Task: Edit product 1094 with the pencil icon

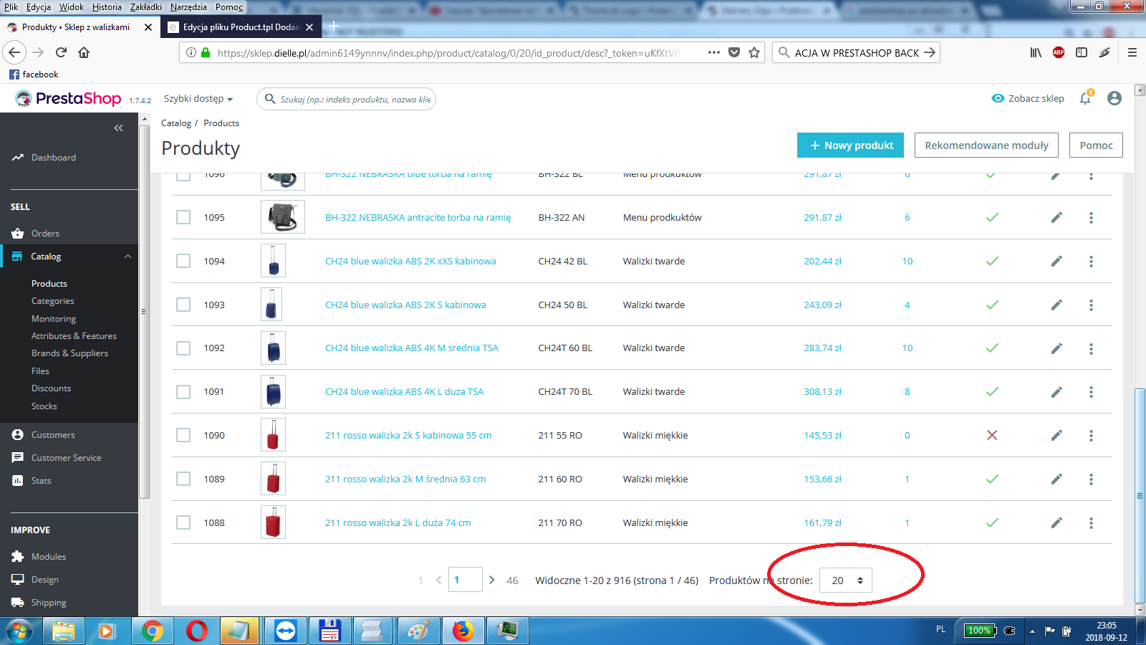Action: tap(1056, 262)
